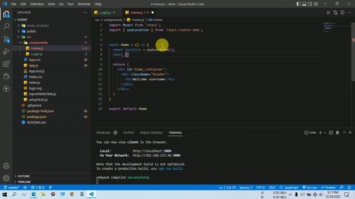
Task: Click the Split Editor Right icon
Action: click(342, 13)
